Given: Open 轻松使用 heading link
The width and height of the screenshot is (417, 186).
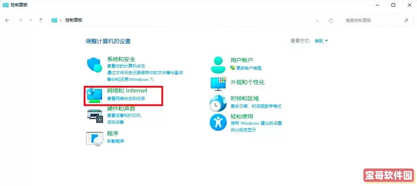Looking at the screenshot, I should pos(242,116).
